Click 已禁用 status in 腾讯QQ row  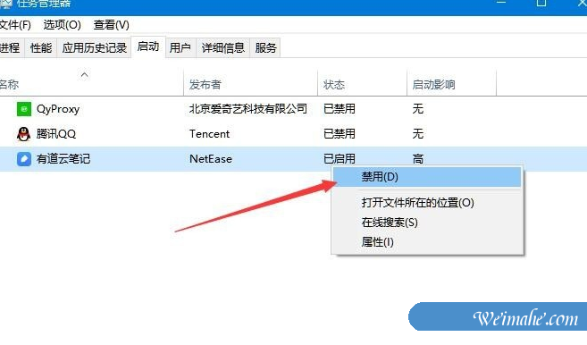coord(340,134)
